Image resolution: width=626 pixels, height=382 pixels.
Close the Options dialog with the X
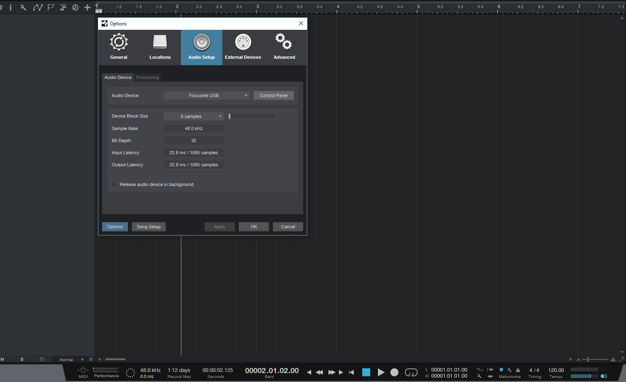[x=301, y=23]
